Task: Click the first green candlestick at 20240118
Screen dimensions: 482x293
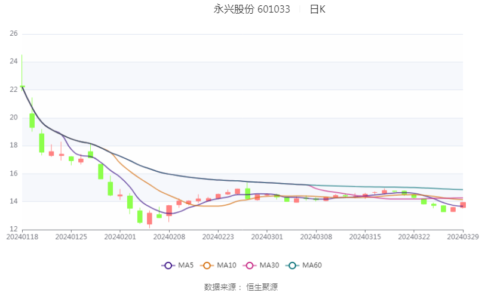Action: (x=22, y=87)
